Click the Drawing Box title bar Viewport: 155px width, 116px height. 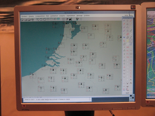point(127,18)
